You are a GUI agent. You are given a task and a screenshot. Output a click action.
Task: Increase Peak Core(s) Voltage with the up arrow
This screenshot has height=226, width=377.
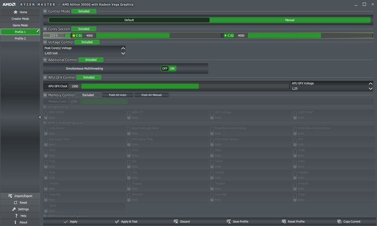pyautogui.click(x=123, y=48)
